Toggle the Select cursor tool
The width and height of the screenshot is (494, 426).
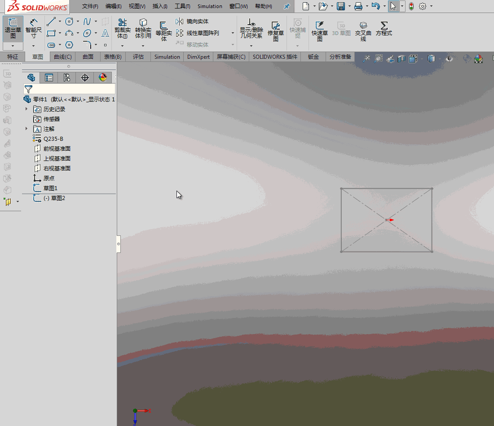pos(393,6)
